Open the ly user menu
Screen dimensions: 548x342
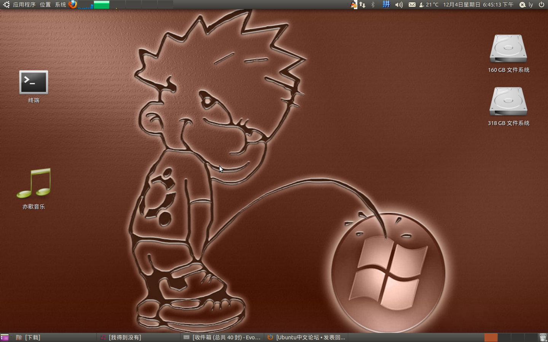pyautogui.click(x=531, y=5)
